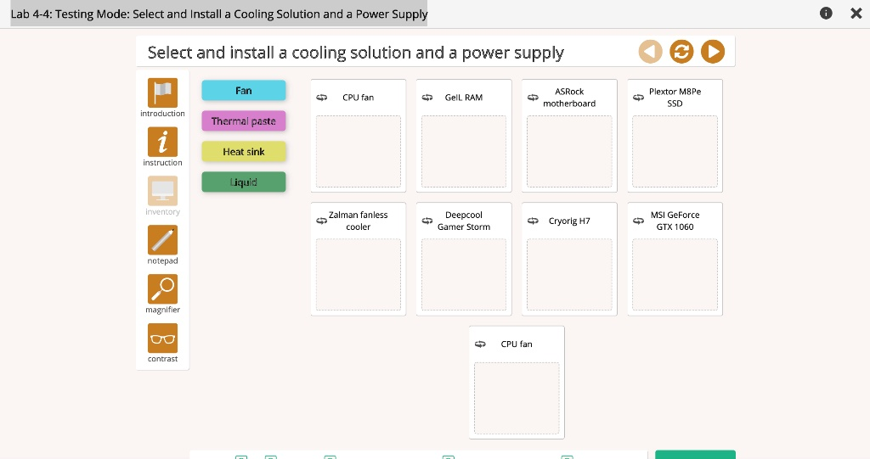Click the orange next arrow button
The width and height of the screenshot is (870, 459).
[x=712, y=53]
